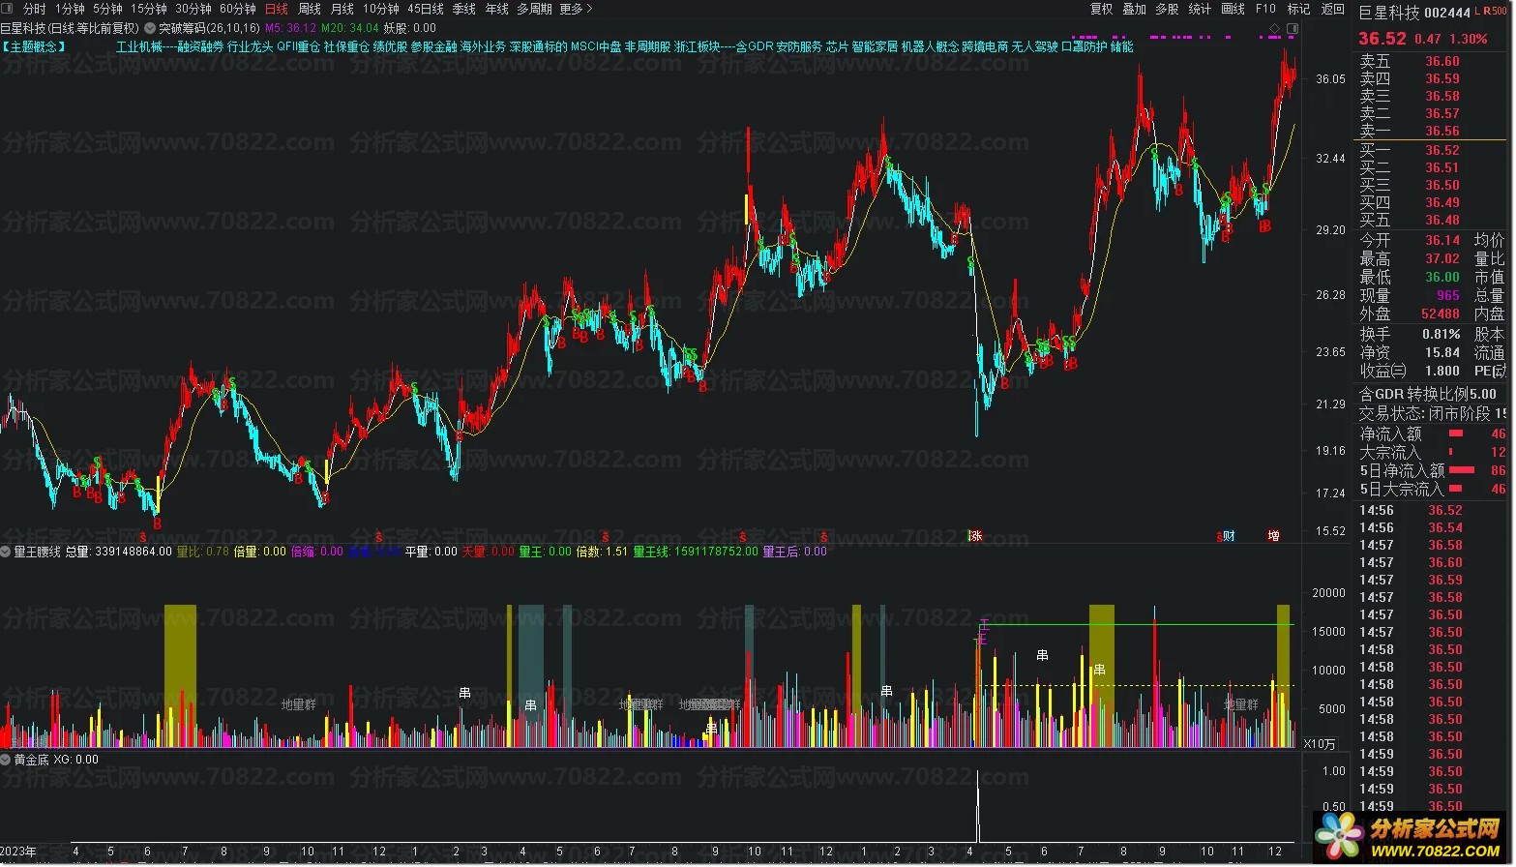Open the 社保重仓 concept link
This screenshot has width=1516, height=867.
pyautogui.click(x=346, y=46)
